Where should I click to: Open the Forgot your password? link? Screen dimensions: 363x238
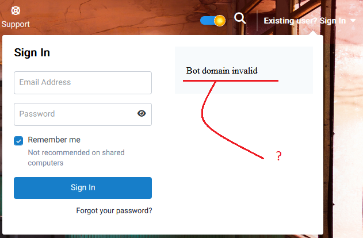tap(114, 210)
